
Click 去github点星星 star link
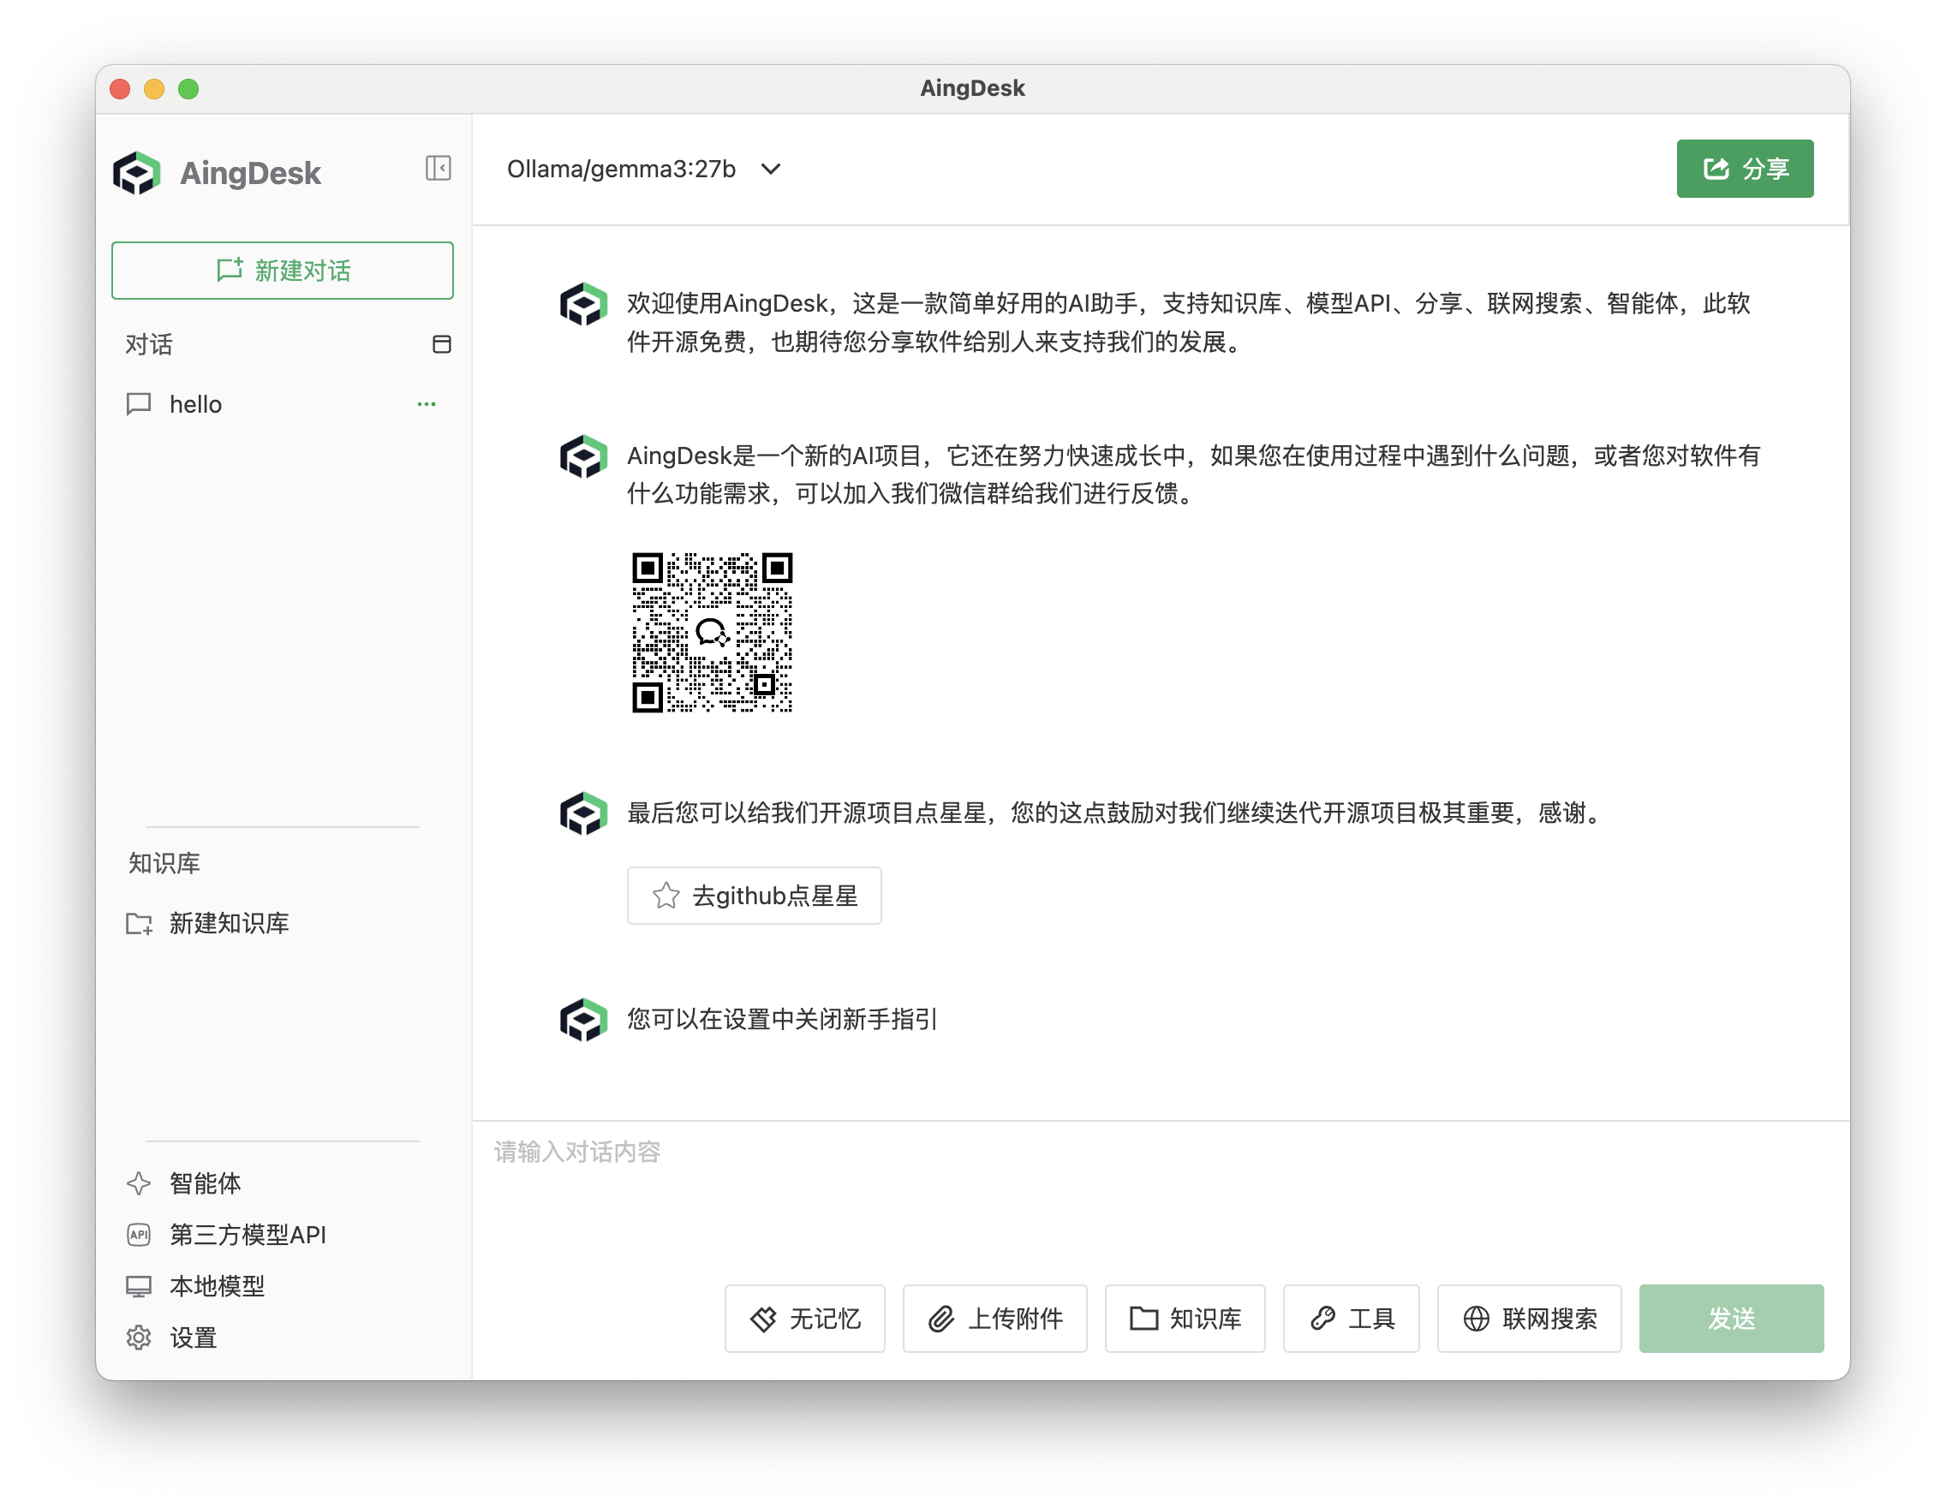[x=754, y=896]
